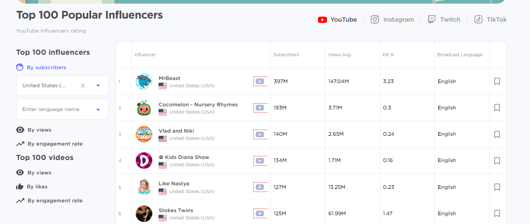Switch to the YouTube platform tab
This screenshot has height=224, width=530.
337,20
